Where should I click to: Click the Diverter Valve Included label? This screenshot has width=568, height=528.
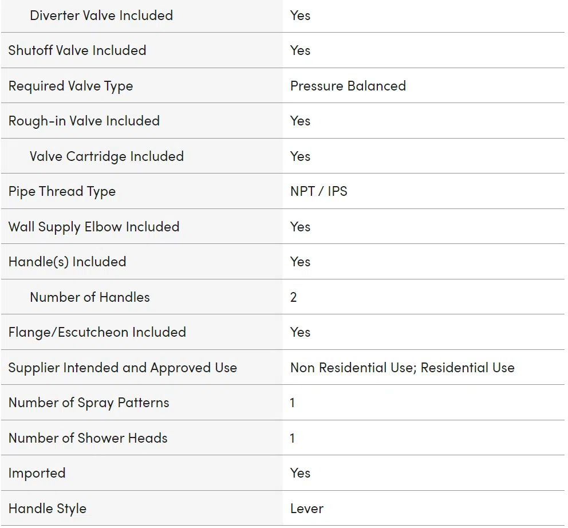[101, 15]
